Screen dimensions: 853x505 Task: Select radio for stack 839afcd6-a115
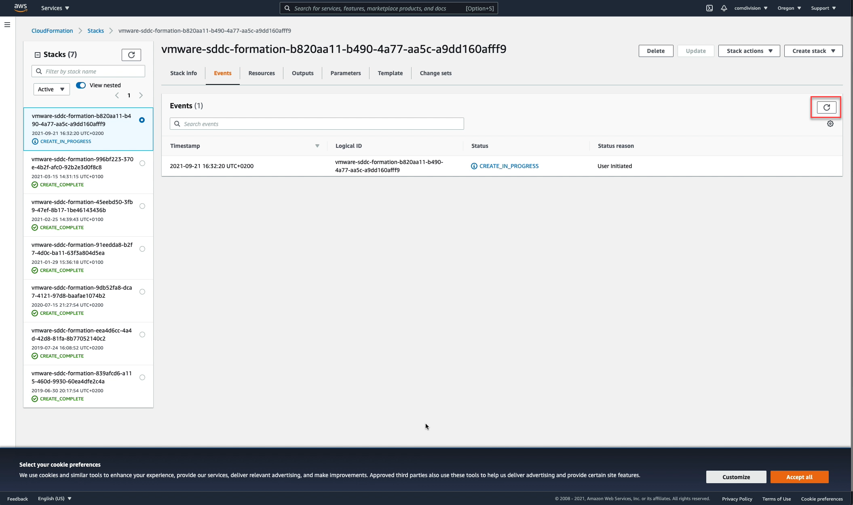click(x=142, y=377)
